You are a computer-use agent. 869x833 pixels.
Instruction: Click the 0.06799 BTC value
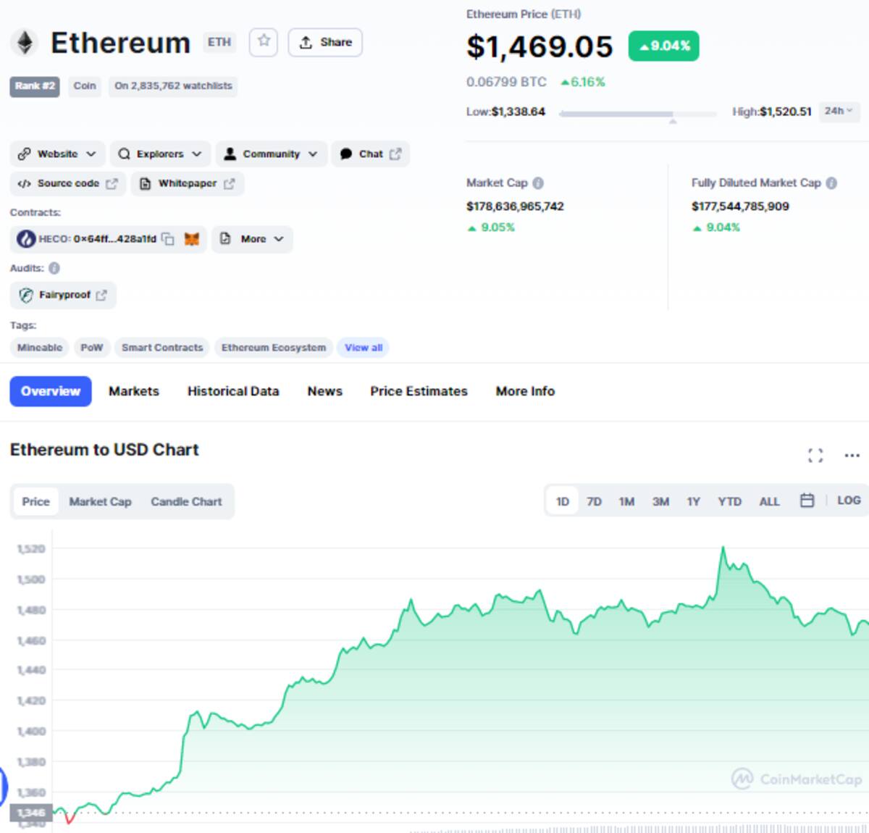tap(506, 82)
